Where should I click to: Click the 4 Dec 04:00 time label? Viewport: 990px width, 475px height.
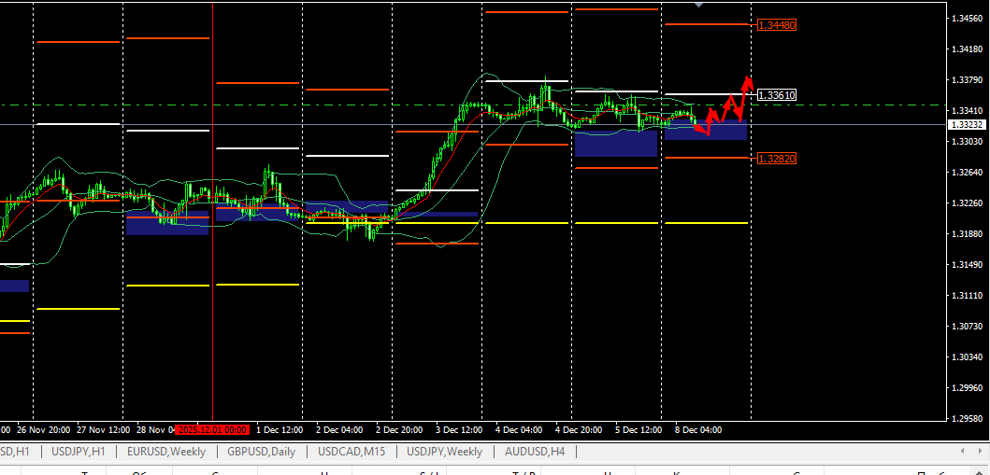tap(518, 429)
